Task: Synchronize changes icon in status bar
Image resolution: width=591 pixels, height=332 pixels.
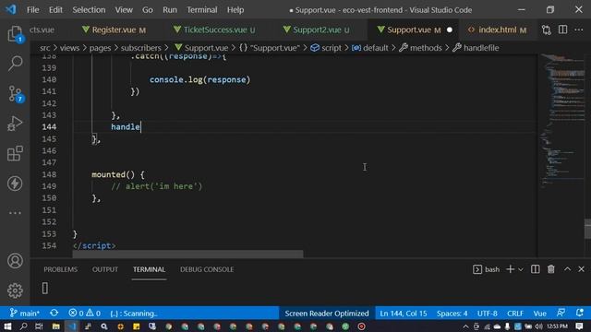Action: coord(54,313)
